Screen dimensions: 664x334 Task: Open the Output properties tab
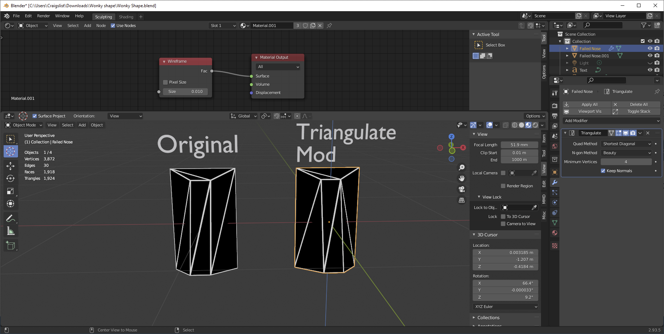(x=555, y=116)
